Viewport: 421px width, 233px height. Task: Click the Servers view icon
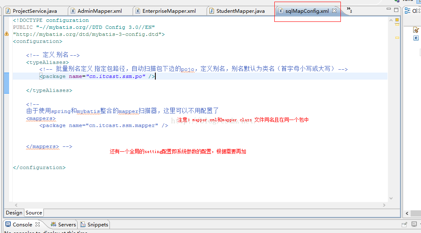[53, 224]
